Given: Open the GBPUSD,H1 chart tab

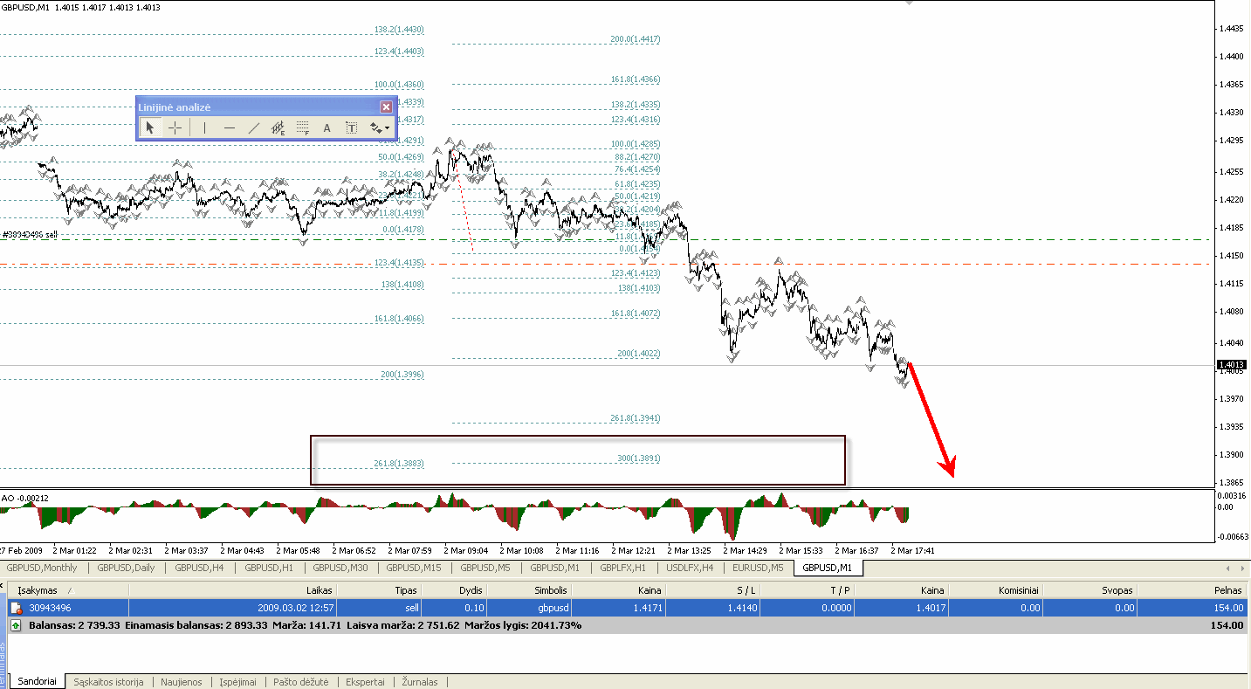Looking at the screenshot, I should click(x=269, y=568).
